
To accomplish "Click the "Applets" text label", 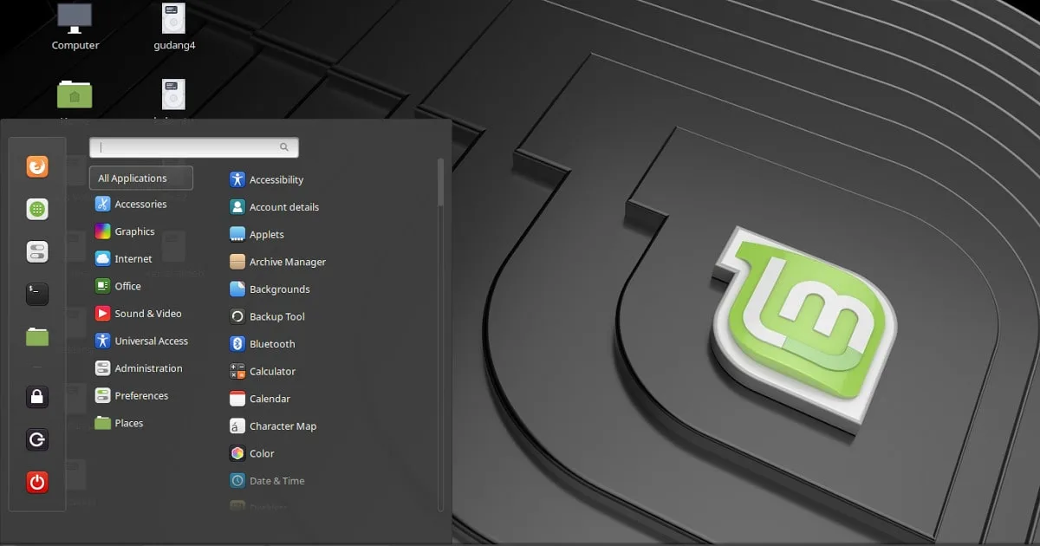I will coord(267,235).
